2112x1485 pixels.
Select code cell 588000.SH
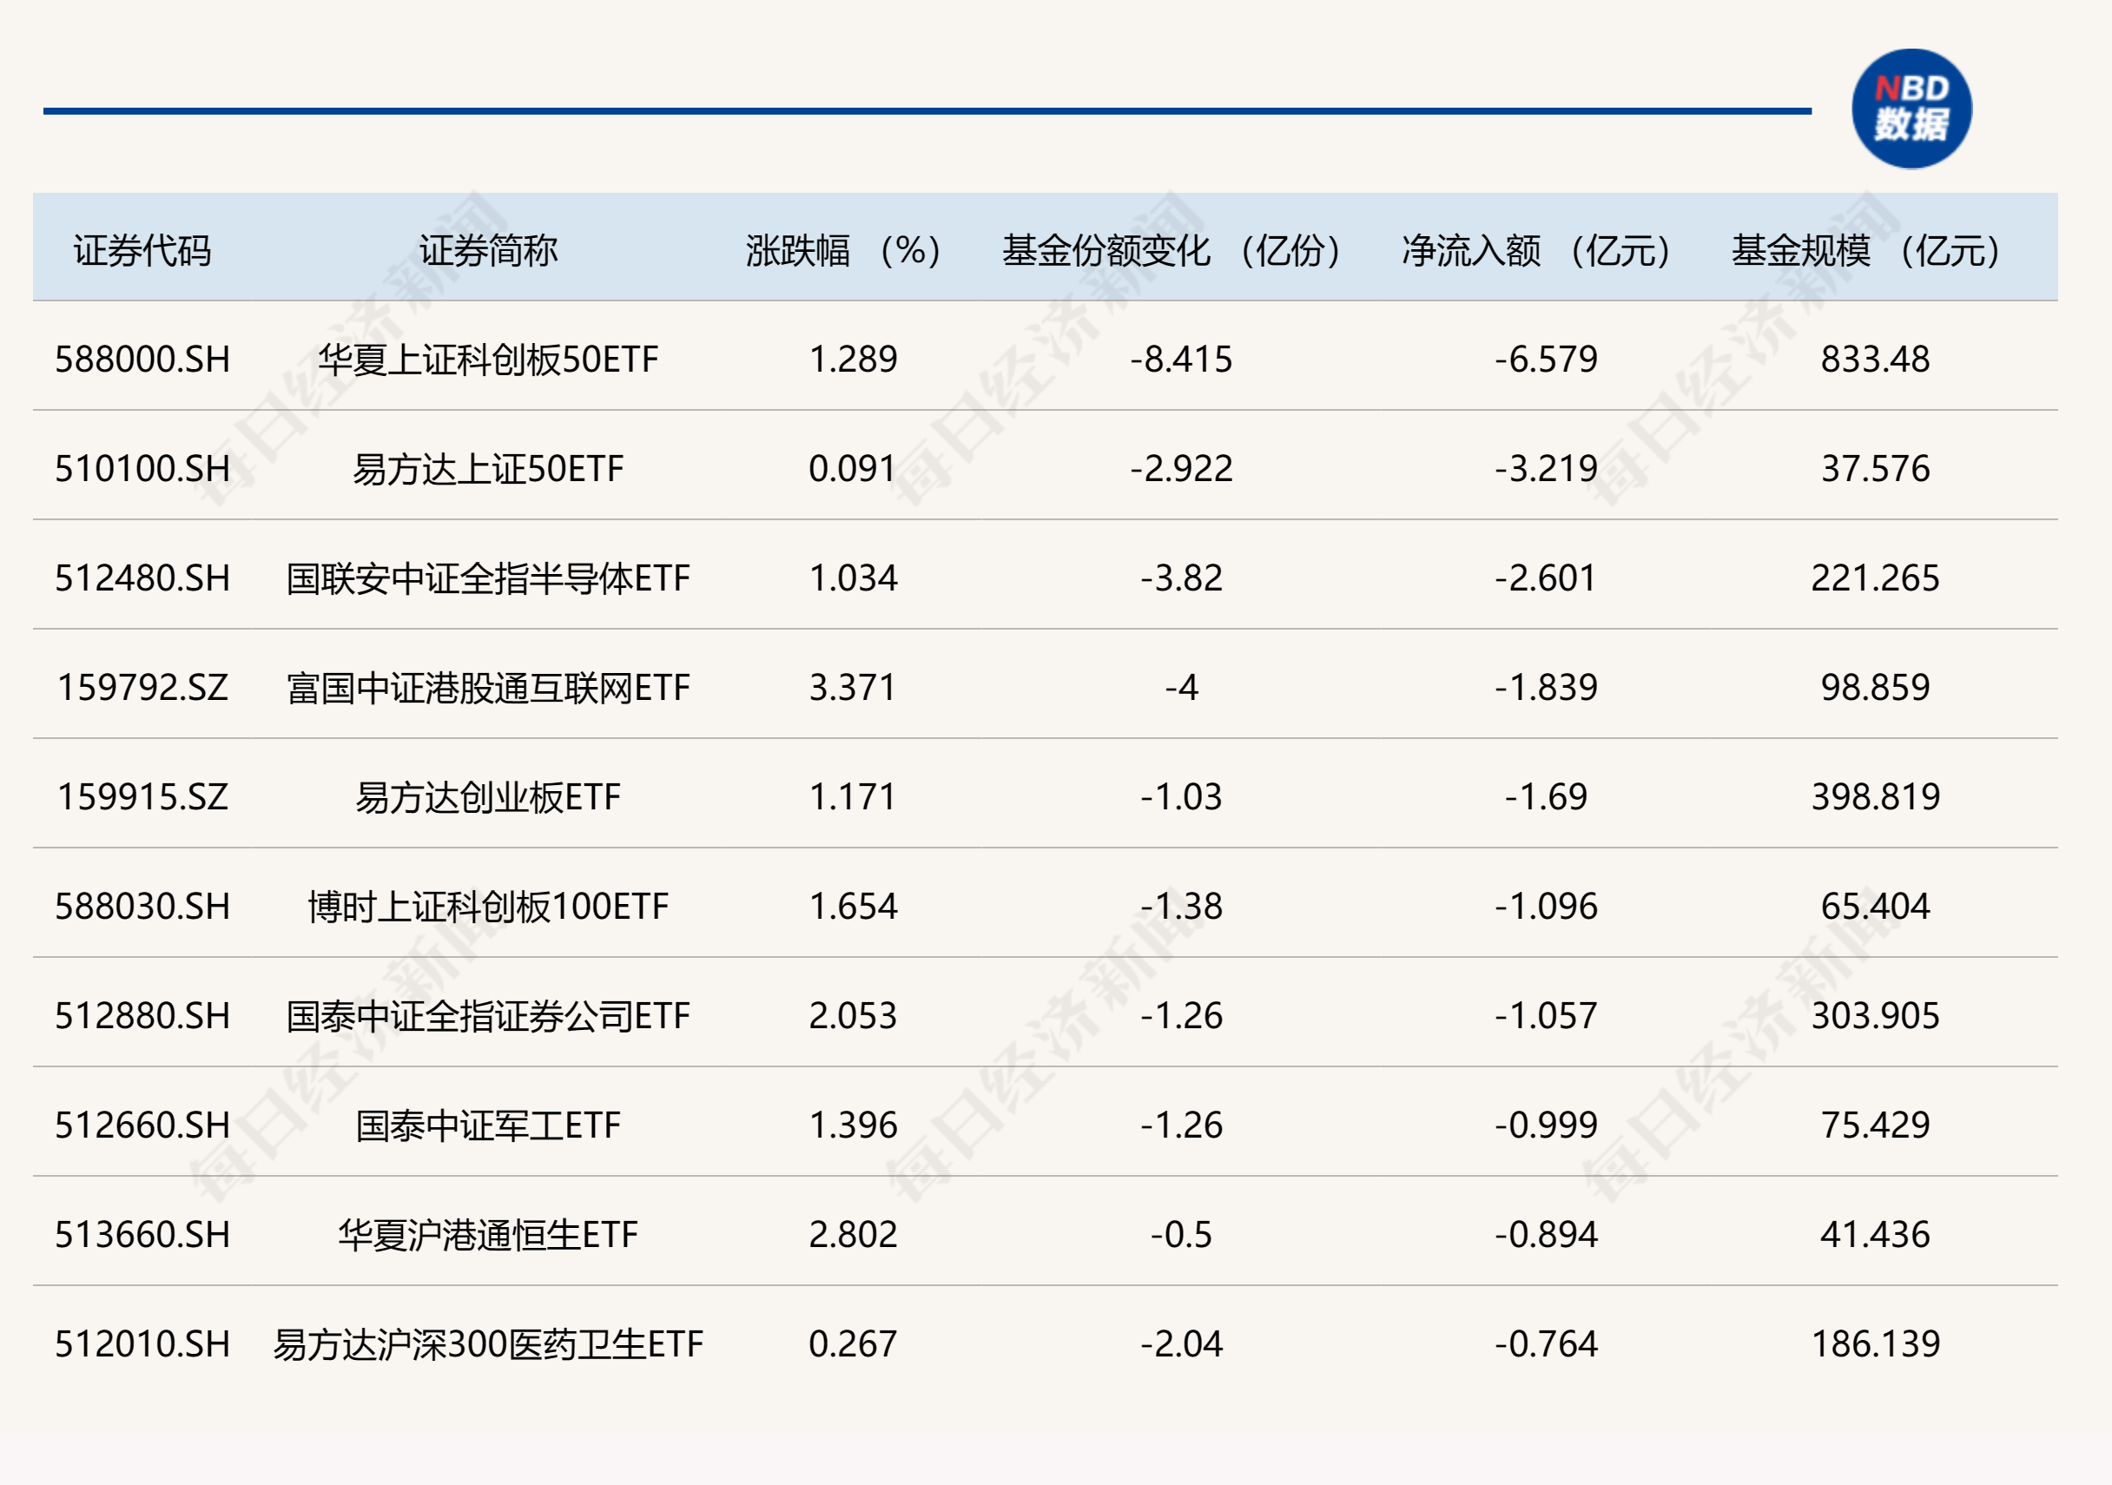(142, 359)
